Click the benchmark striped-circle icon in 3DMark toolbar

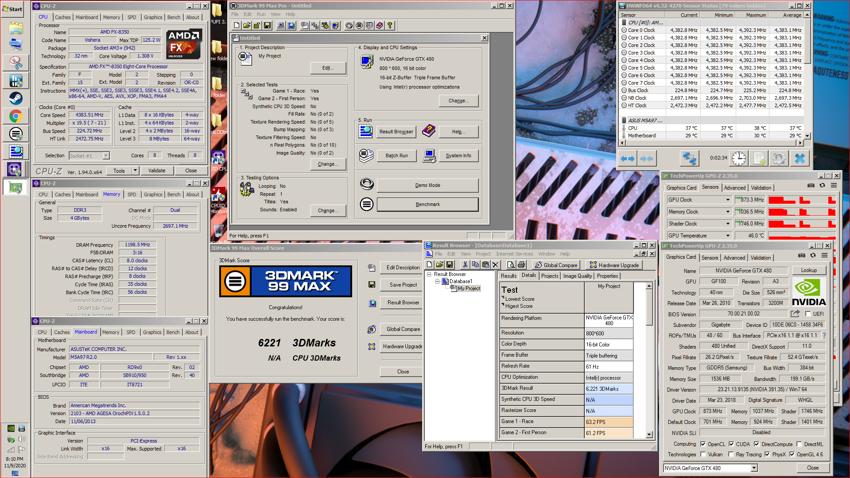tap(359, 26)
